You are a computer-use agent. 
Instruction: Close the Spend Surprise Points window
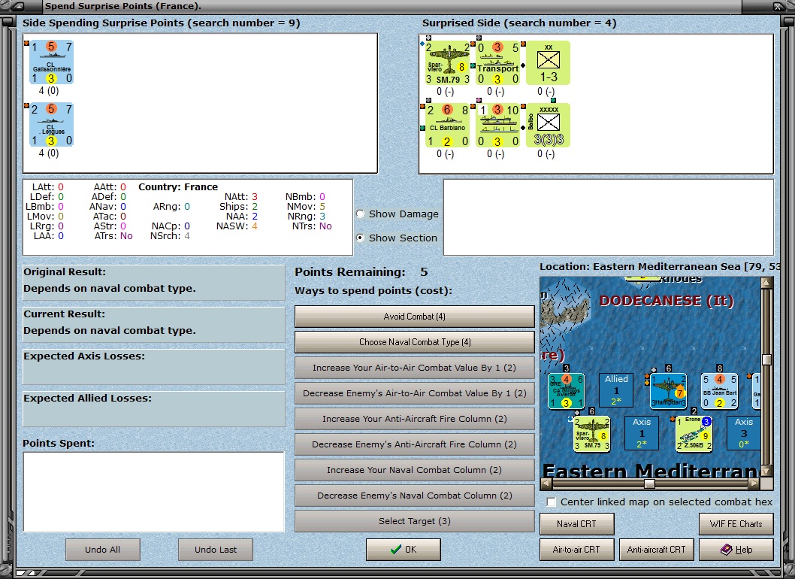779,7
